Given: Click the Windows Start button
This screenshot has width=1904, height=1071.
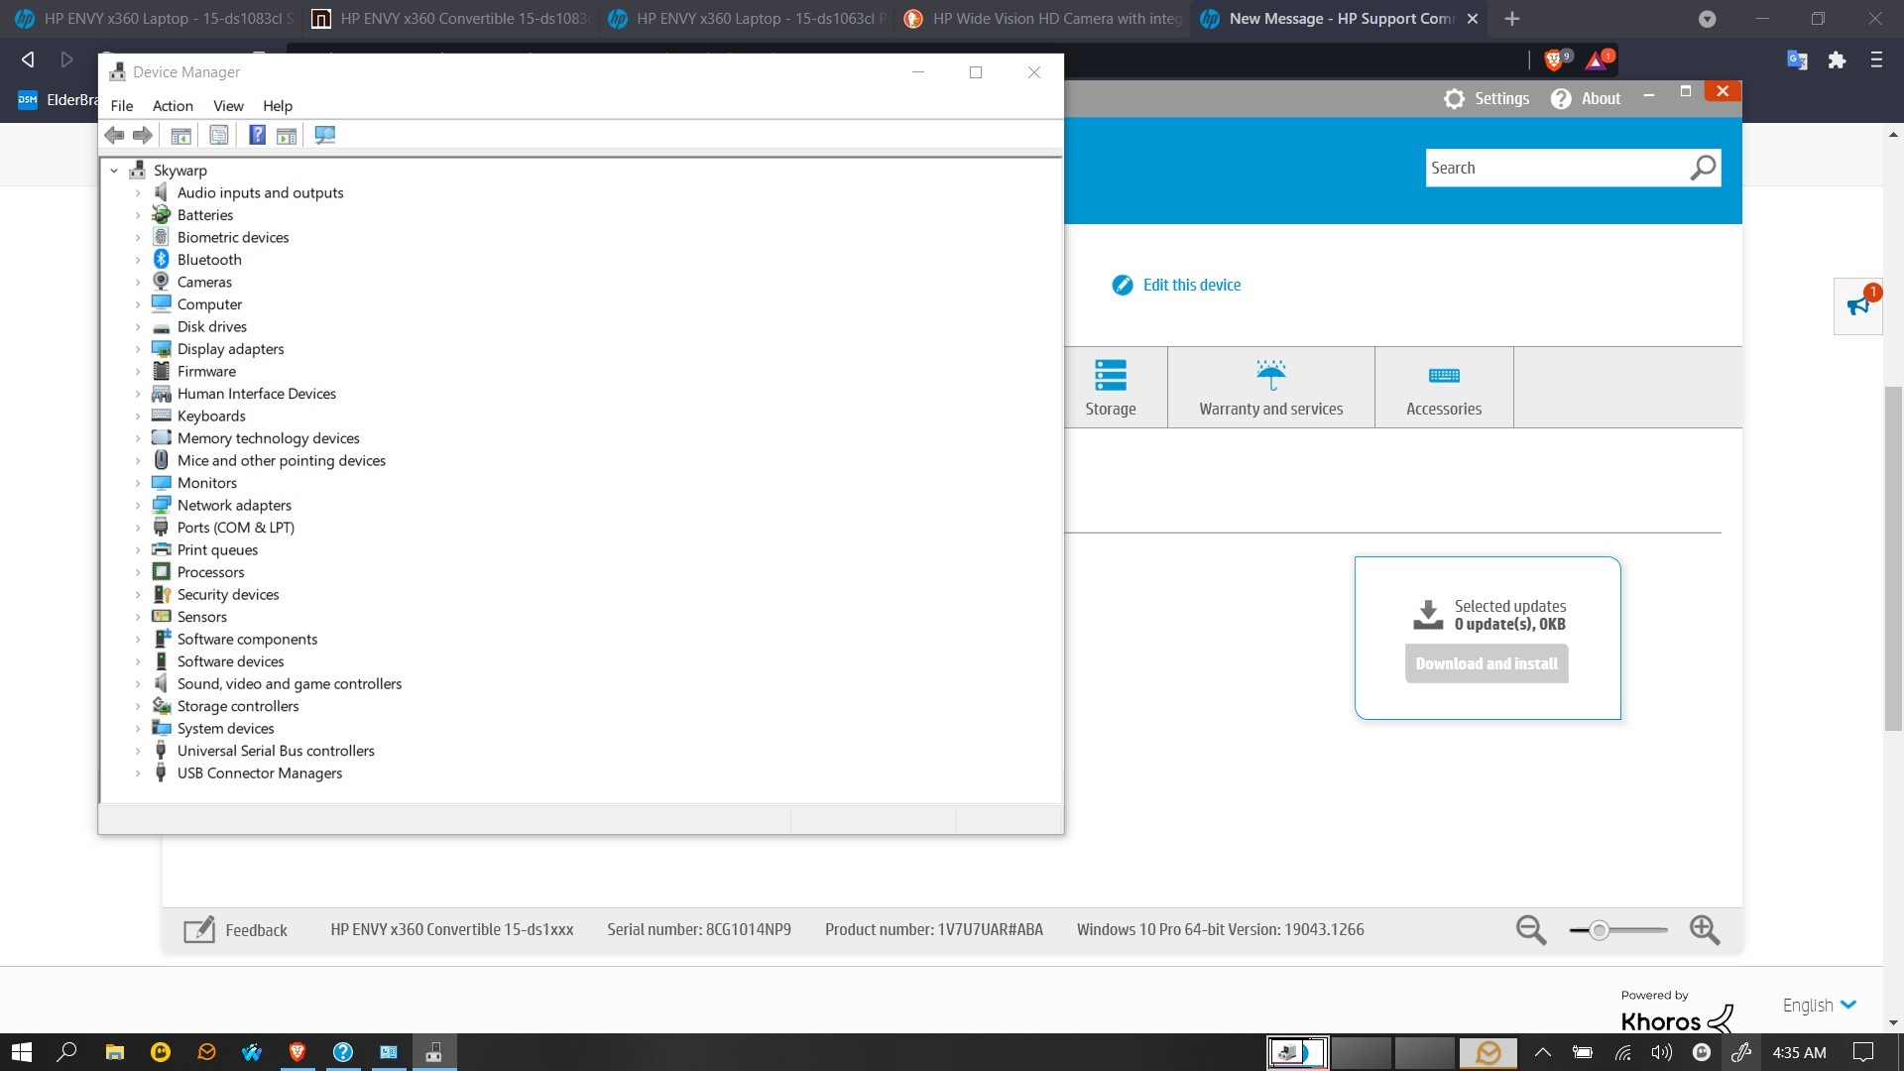Looking at the screenshot, I should point(22,1052).
